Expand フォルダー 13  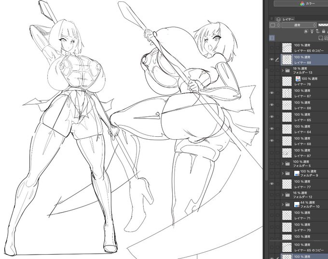(x=283, y=71)
